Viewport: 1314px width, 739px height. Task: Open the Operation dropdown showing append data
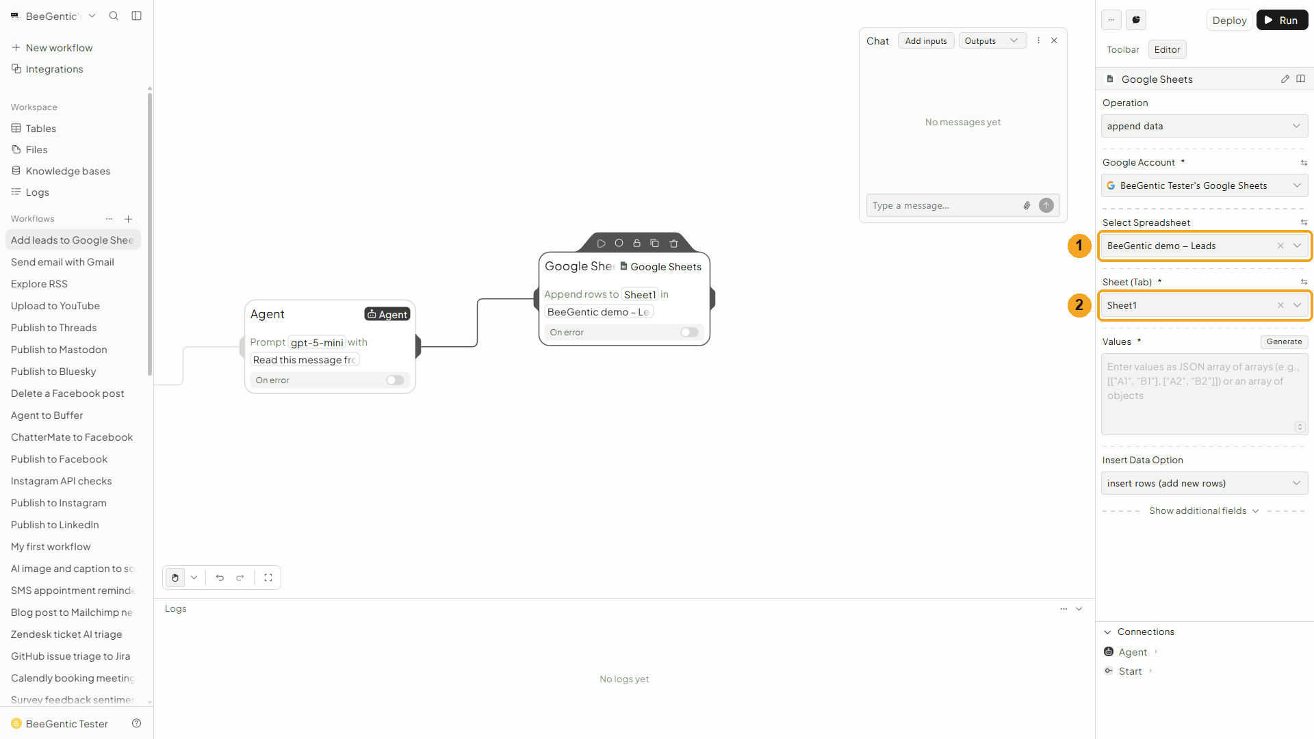click(x=1204, y=126)
